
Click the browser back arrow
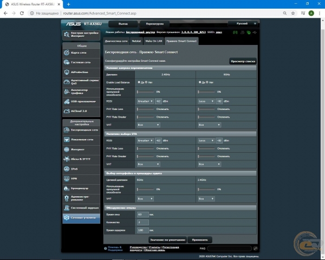pos(5,13)
